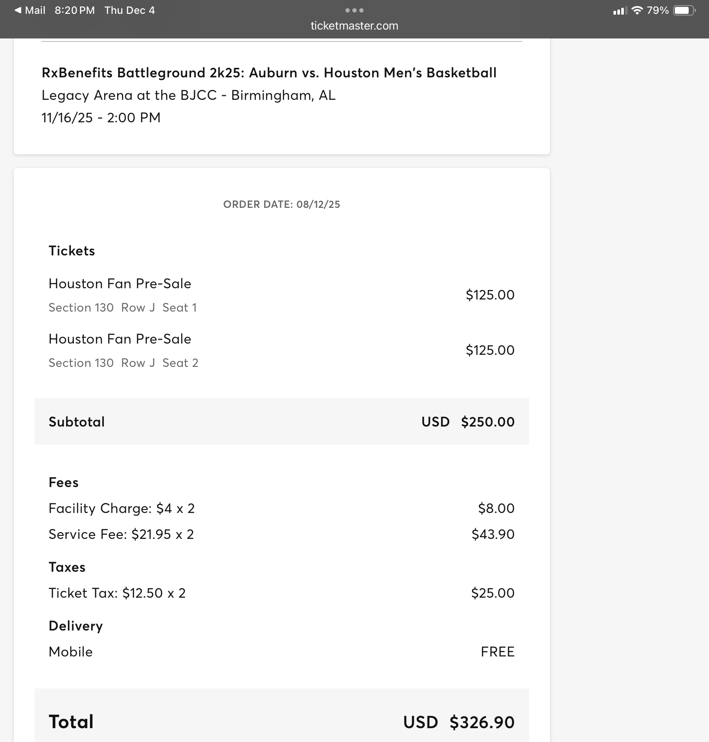Screen dimensions: 709x742
Task: Click the Service Fee $21.95 x 2 line
Action: pos(121,535)
